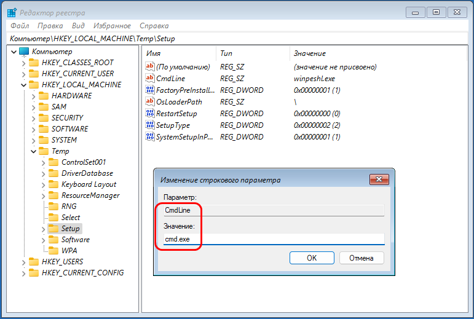474x319 pixels.
Task: Click the Параметр field showing CmdLine
Action: [274, 210]
